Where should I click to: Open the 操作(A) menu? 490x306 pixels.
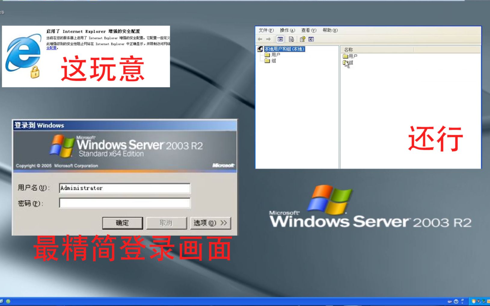tap(287, 30)
